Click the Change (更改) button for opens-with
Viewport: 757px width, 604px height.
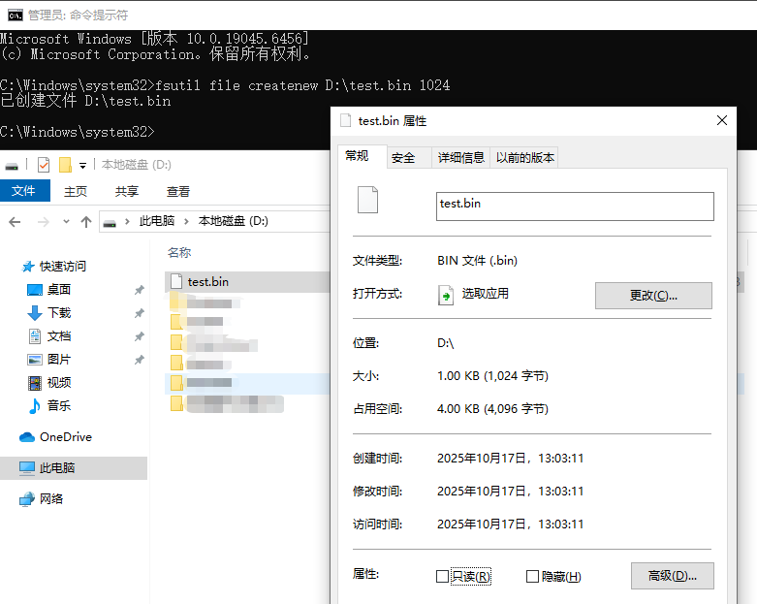pyautogui.click(x=652, y=296)
